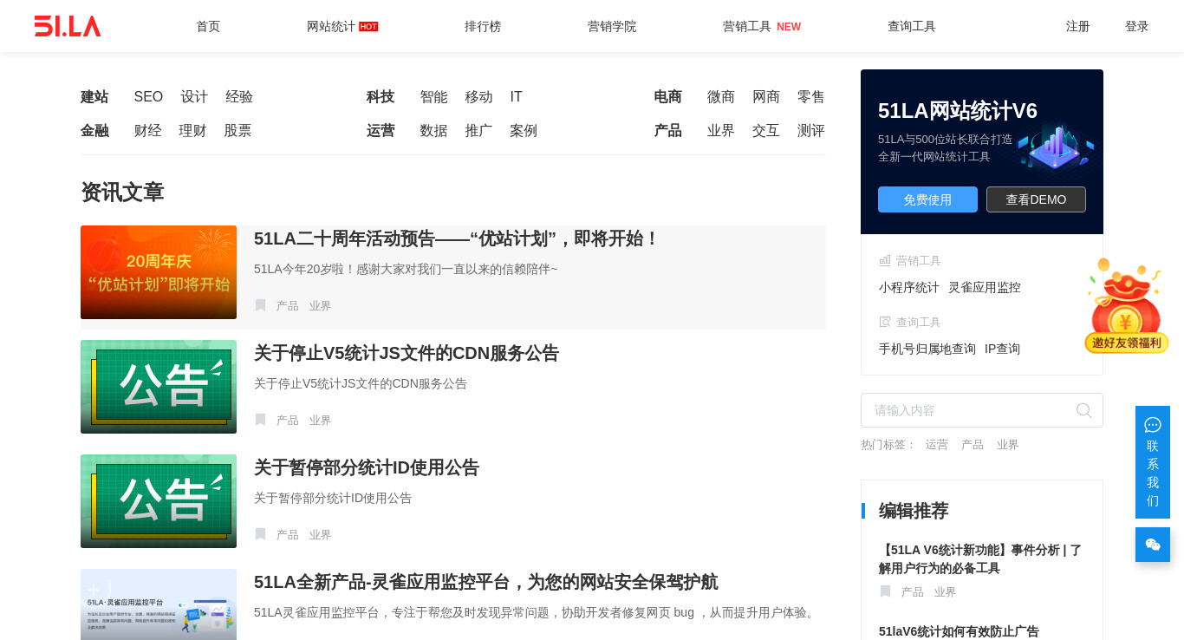The width and height of the screenshot is (1184, 640).
Task: Open 营销学院 in navigation
Action: pos(612,26)
